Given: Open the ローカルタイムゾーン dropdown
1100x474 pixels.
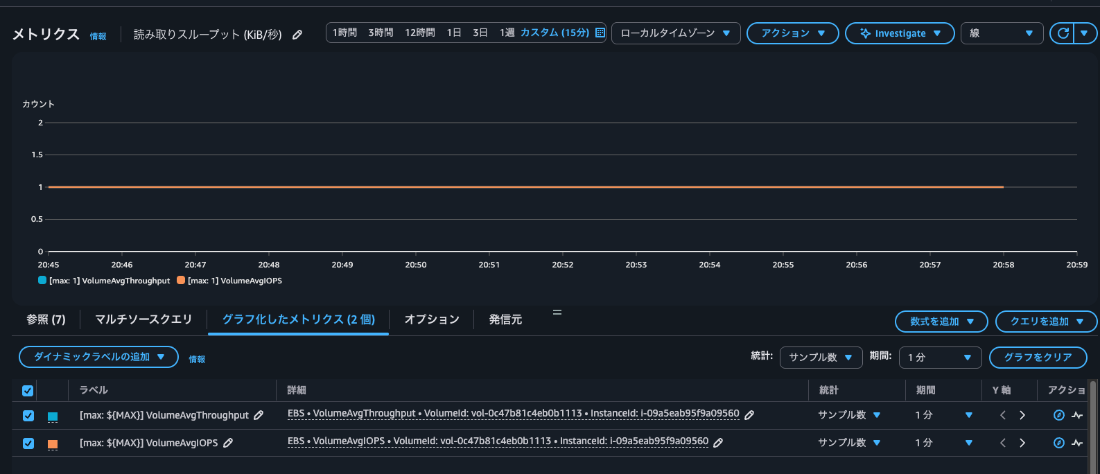Looking at the screenshot, I should click(676, 33).
